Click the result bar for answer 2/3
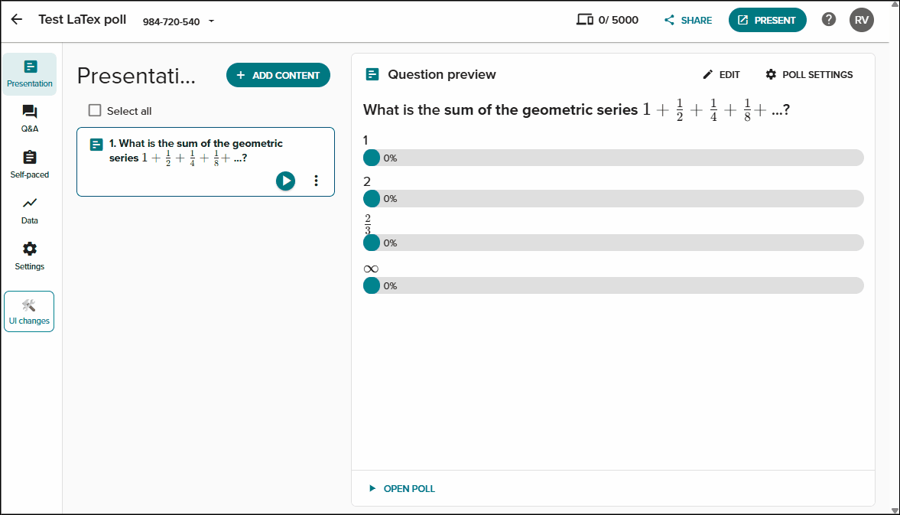 click(x=613, y=243)
